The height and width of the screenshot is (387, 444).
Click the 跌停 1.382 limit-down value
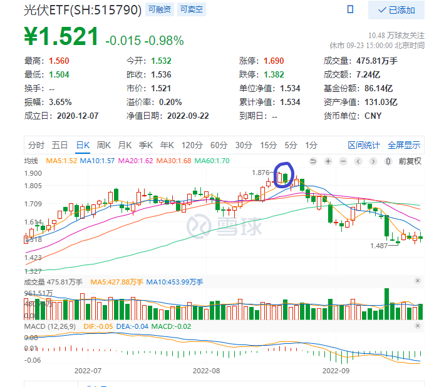tap(274, 74)
